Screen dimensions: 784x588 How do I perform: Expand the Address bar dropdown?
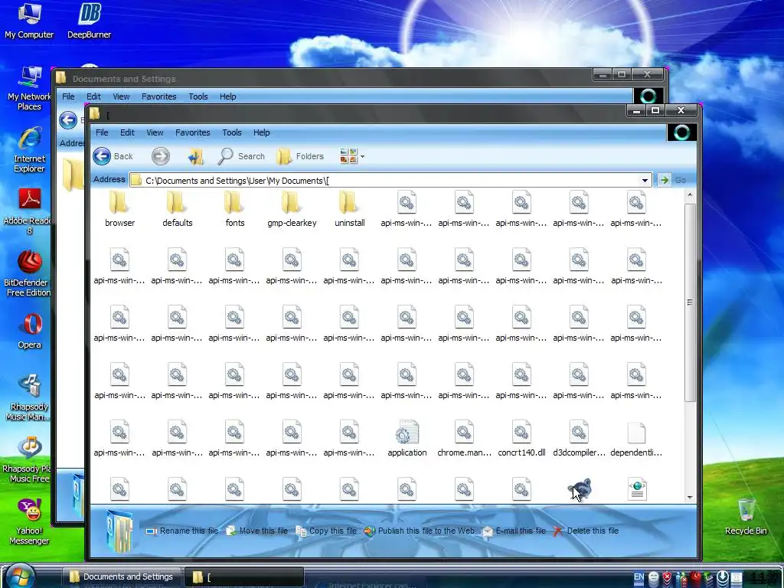[645, 181]
